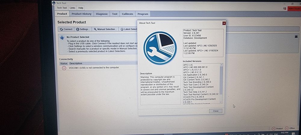Click the large wrench-and-laptop Tech Tool logo
The width and height of the screenshot is (301, 135).
coord(160,48)
